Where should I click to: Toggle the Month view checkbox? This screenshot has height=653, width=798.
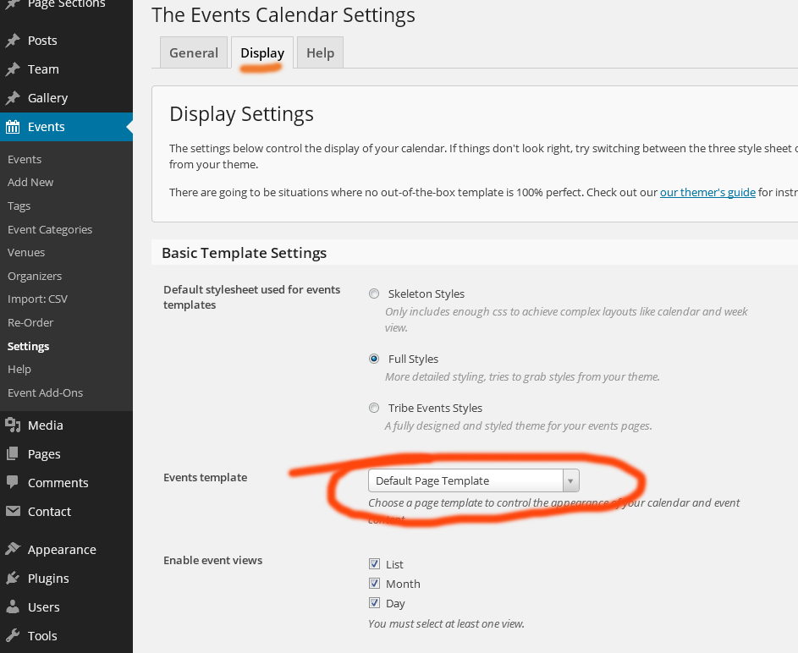coord(374,584)
